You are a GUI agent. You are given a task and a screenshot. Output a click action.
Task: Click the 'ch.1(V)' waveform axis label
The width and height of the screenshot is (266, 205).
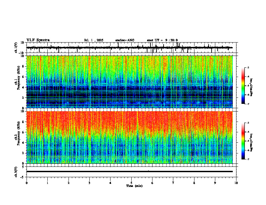[x=16, y=48]
